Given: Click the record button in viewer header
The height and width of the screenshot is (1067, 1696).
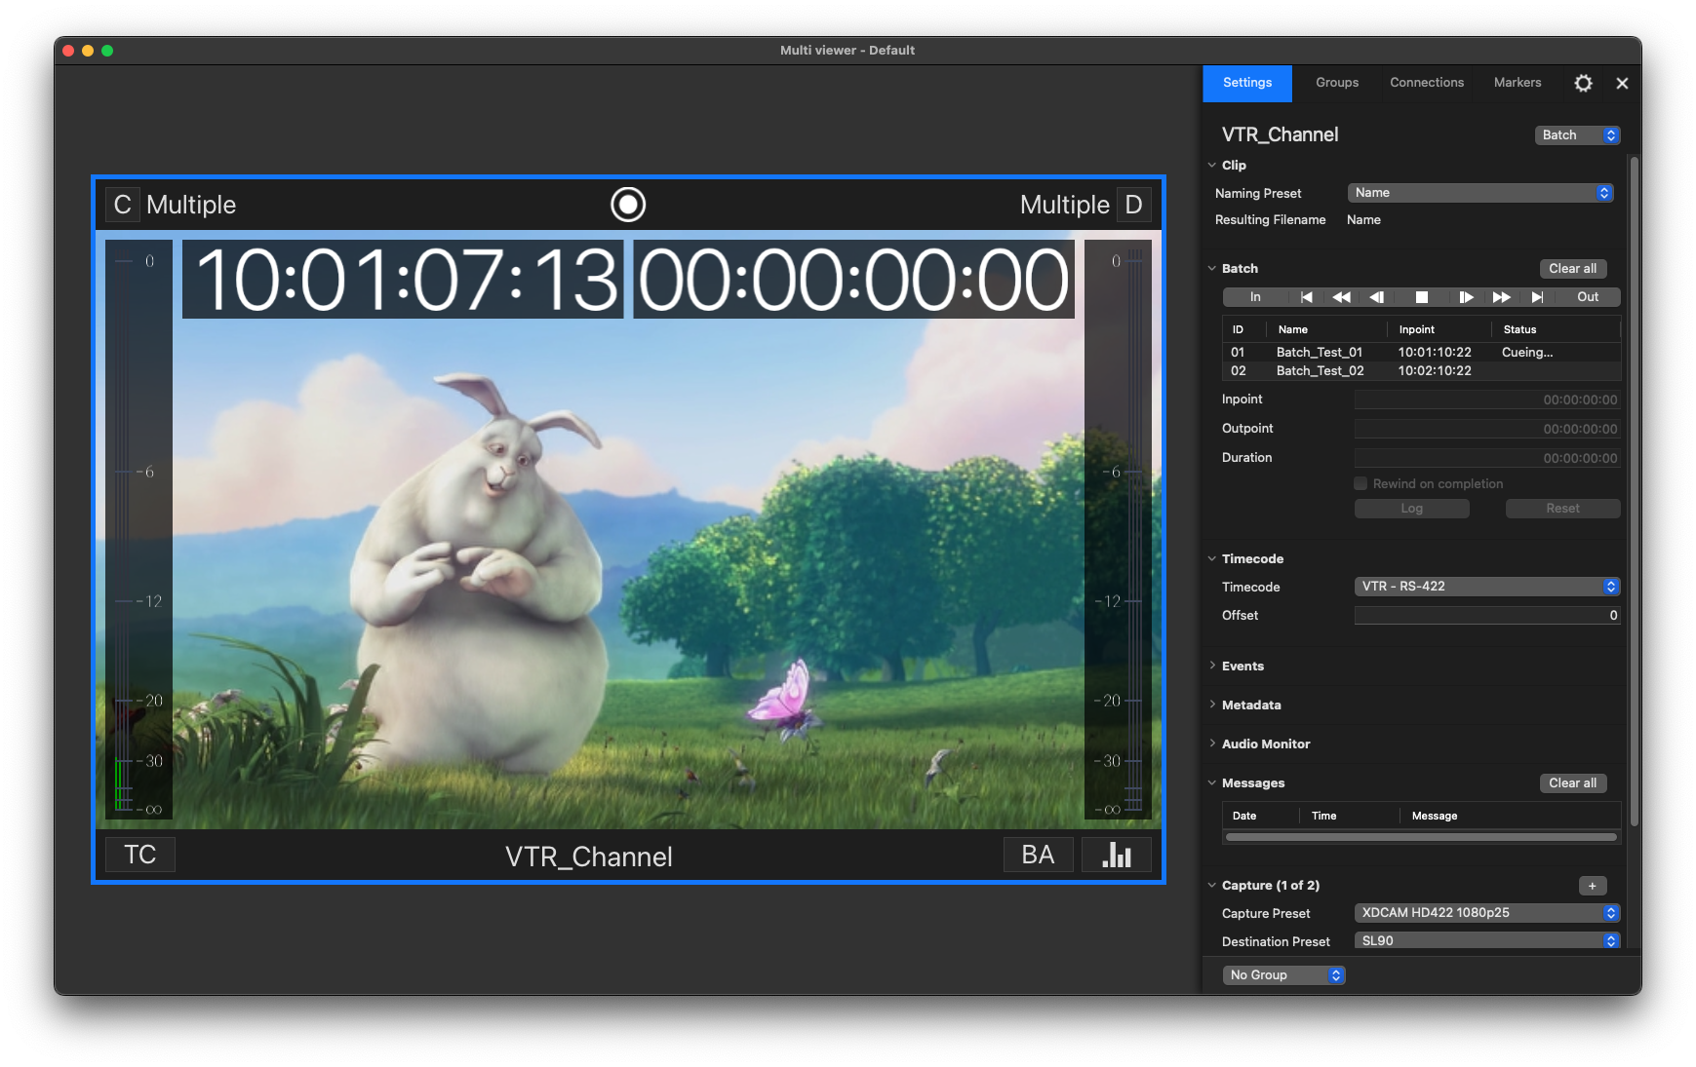Looking at the screenshot, I should 628,205.
